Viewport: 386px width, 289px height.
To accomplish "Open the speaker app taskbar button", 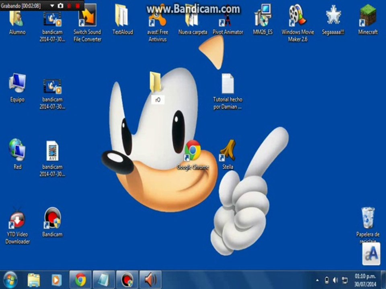I will pyautogui.click(x=150, y=280).
